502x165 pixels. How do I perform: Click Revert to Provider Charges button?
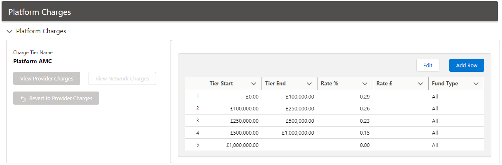click(x=56, y=99)
